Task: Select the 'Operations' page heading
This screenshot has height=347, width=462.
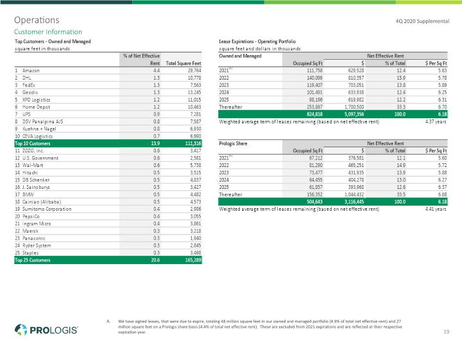Action: [x=37, y=20]
